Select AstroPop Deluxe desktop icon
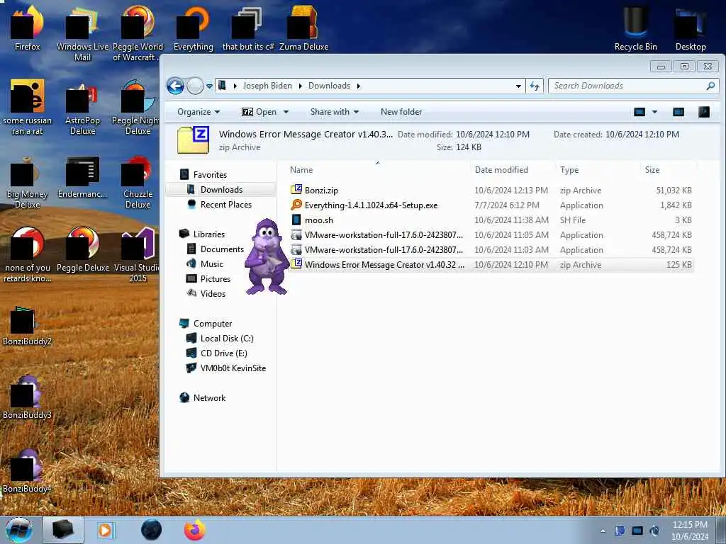This screenshot has width=726, height=544. [82, 108]
